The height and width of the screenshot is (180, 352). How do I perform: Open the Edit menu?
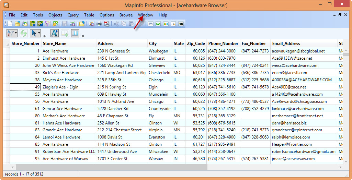tap(24, 15)
